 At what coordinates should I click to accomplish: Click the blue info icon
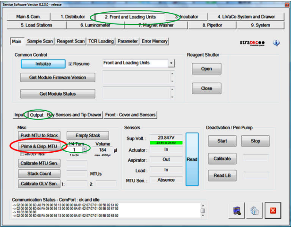(x=276, y=43)
